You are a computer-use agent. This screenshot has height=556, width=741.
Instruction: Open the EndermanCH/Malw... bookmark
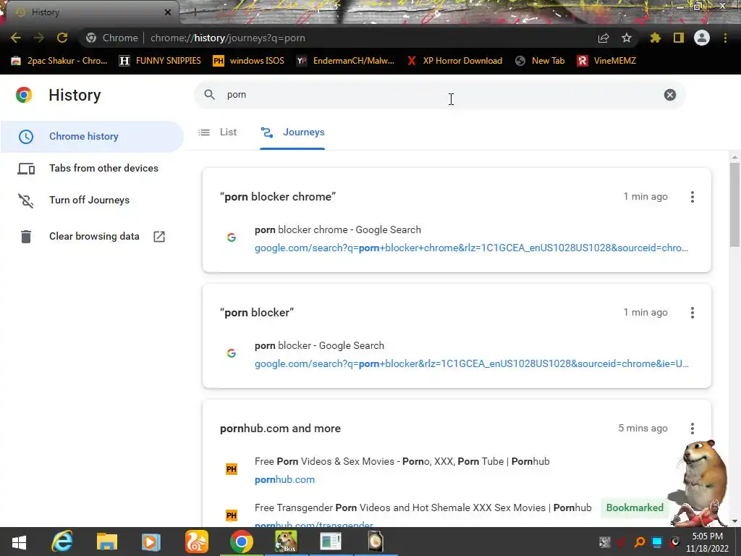coord(345,61)
